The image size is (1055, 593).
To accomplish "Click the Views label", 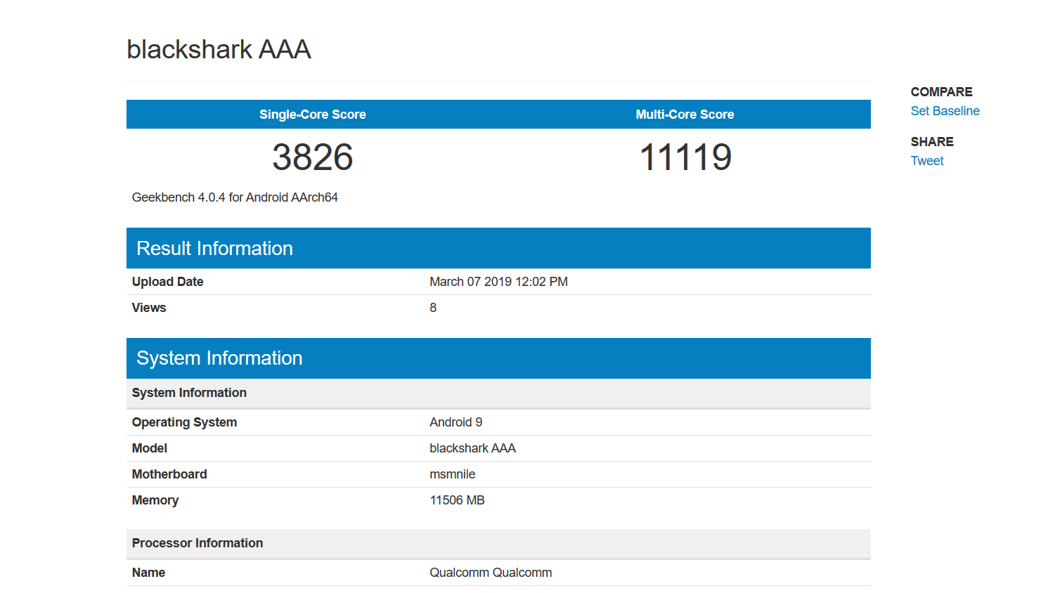I will coord(149,308).
